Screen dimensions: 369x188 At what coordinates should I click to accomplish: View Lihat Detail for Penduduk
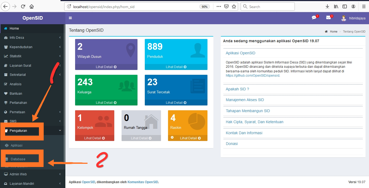[176, 67]
